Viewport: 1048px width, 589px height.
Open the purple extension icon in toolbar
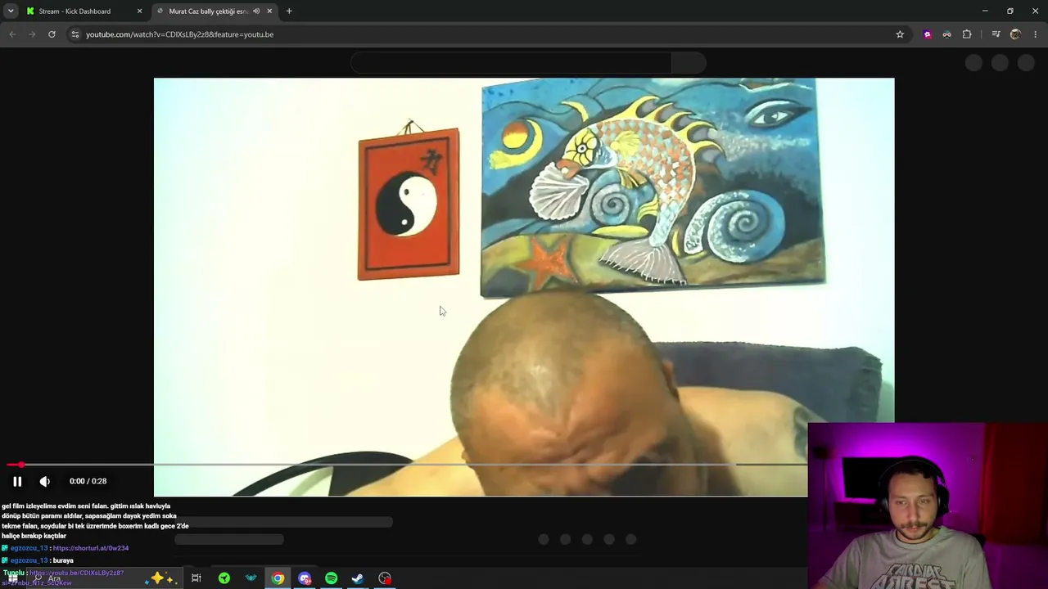[927, 34]
